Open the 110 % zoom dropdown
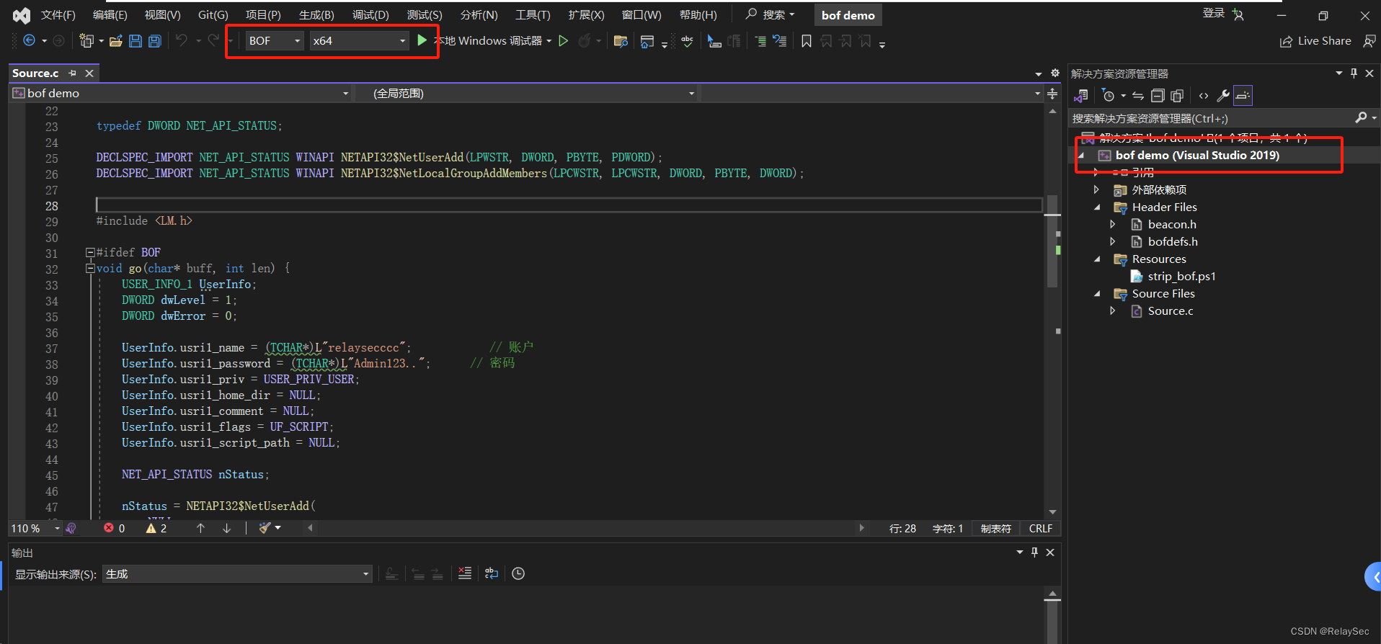 35,528
